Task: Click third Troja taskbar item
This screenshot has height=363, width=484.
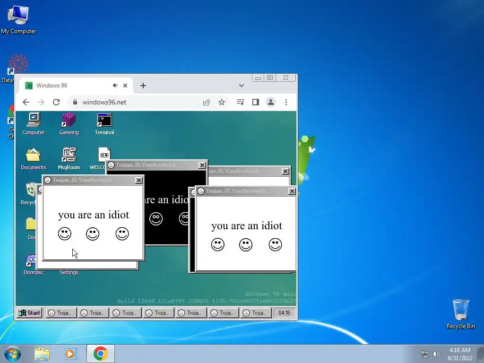Action: click(x=126, y=313)
